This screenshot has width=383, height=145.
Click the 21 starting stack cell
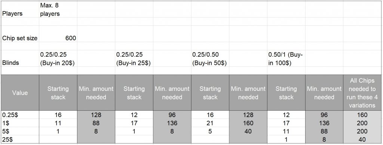coord(210,123)
